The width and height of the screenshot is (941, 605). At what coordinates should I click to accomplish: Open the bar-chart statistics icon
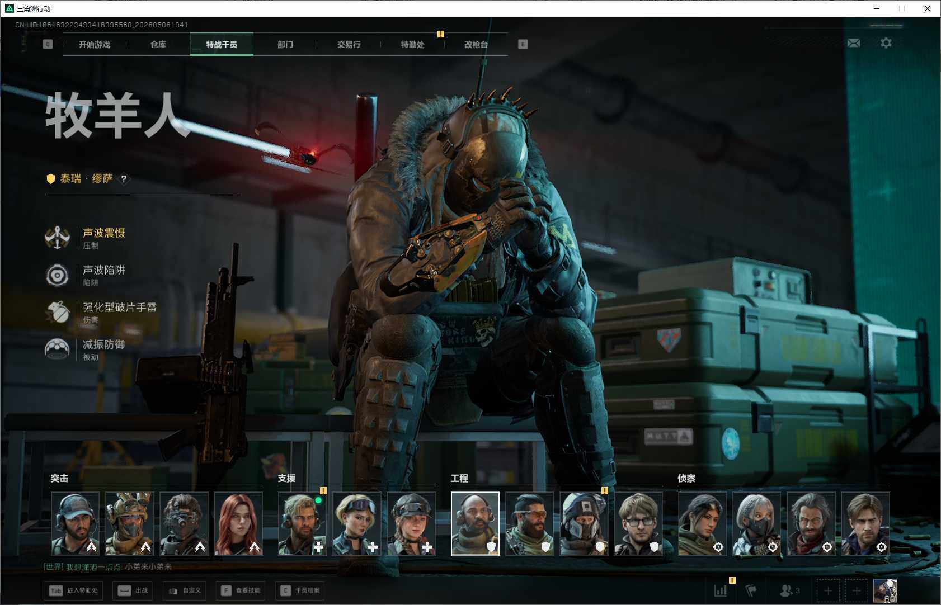[x=721, y=590]
